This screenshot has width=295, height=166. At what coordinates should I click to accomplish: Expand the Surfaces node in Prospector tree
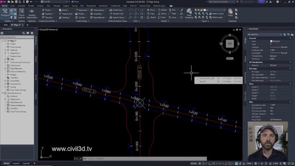pos(5,50)
